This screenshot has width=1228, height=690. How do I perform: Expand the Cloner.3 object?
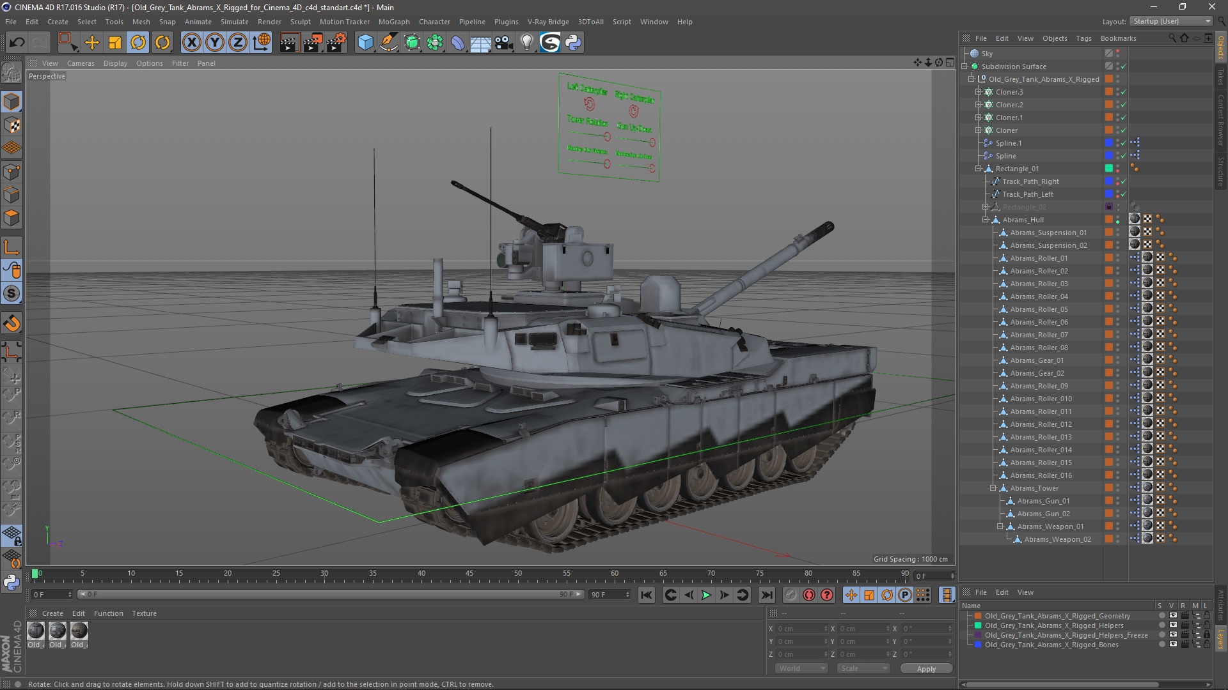(978, 92)
